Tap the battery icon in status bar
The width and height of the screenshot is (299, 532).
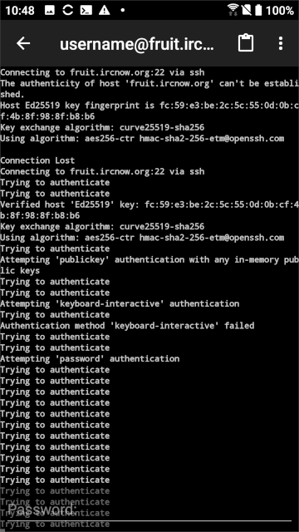pos(258,11)
